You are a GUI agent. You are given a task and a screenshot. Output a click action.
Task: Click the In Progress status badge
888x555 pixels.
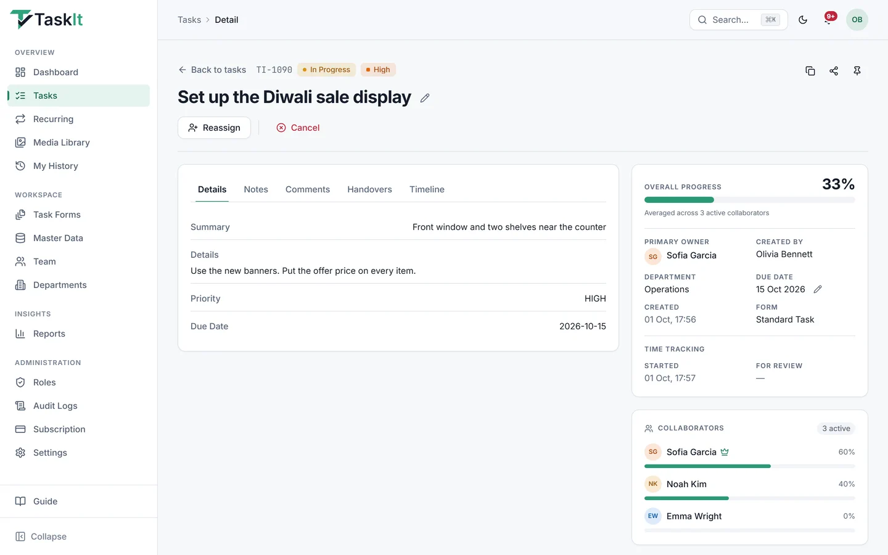click(x=326, y=70)
